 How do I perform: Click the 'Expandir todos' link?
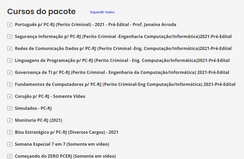(x=102, y=12)
